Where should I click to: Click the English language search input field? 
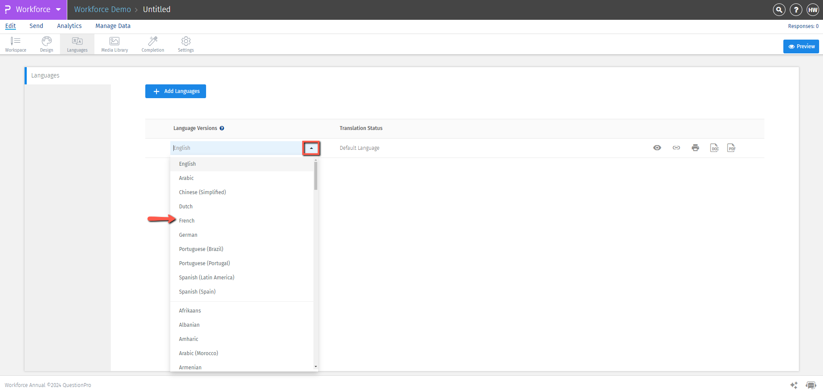(x=236, y=148)
